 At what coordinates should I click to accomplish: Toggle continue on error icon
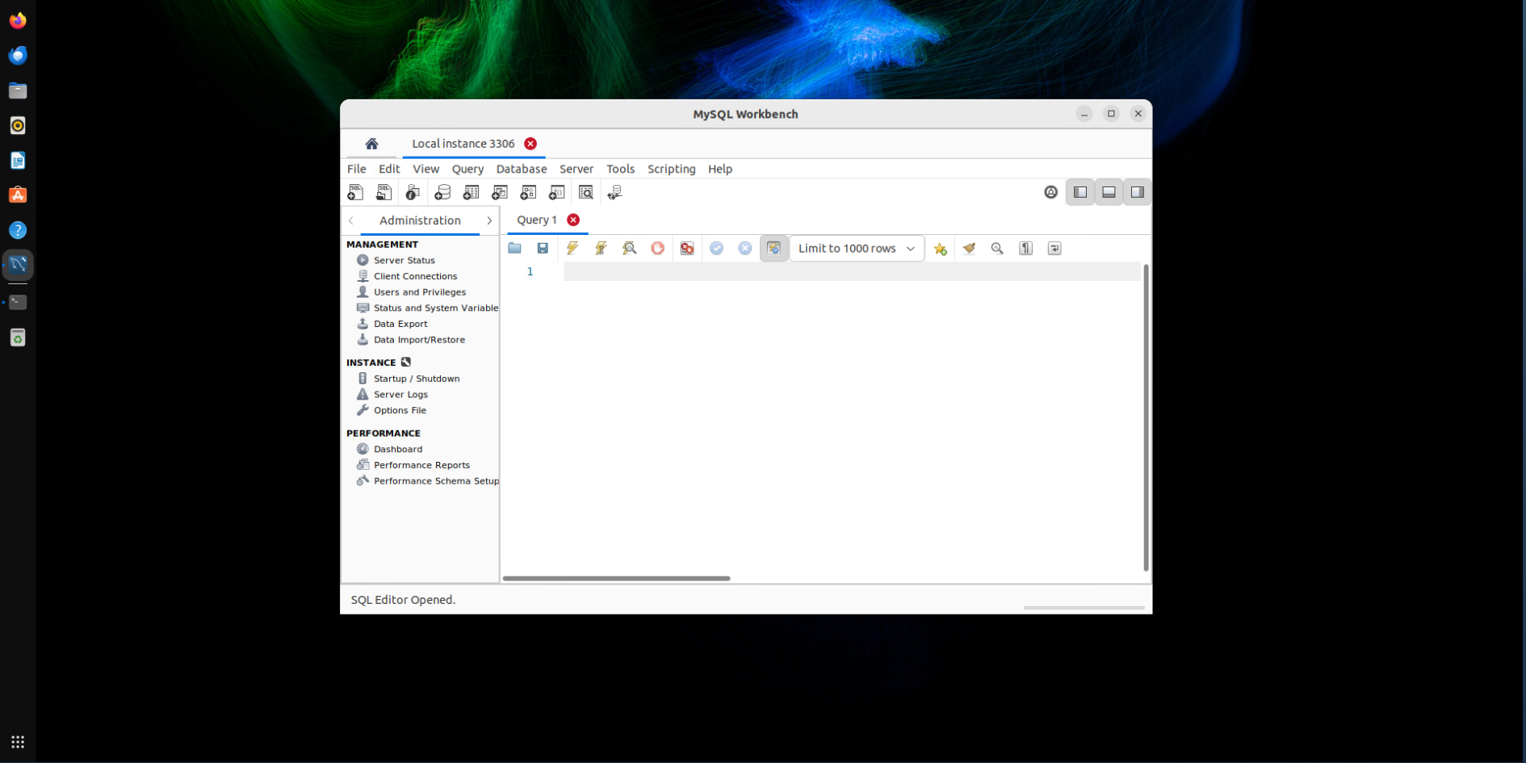pyautogui.click(x=687, y=248)
